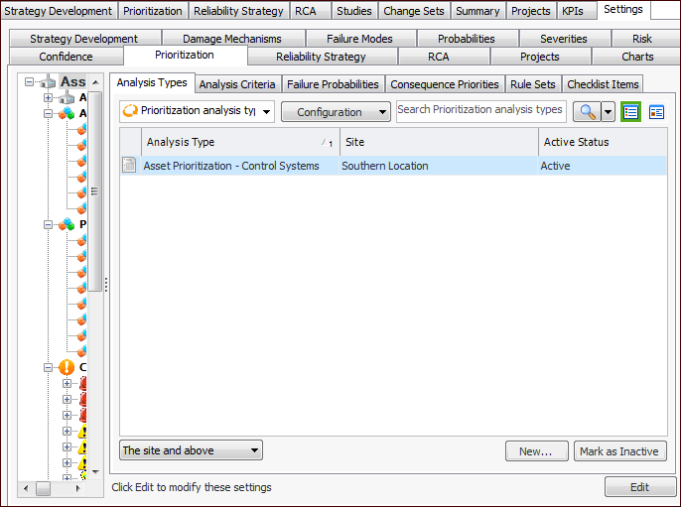This screenshot has height=507, width=681.
Task: Click Mark as Inactive button
Action: pyautogui.click(x=619, y=451)
